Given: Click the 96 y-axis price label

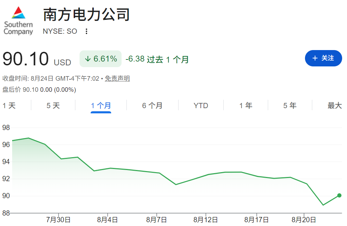Looking at the screenshot, I should [x=6, y=145].
